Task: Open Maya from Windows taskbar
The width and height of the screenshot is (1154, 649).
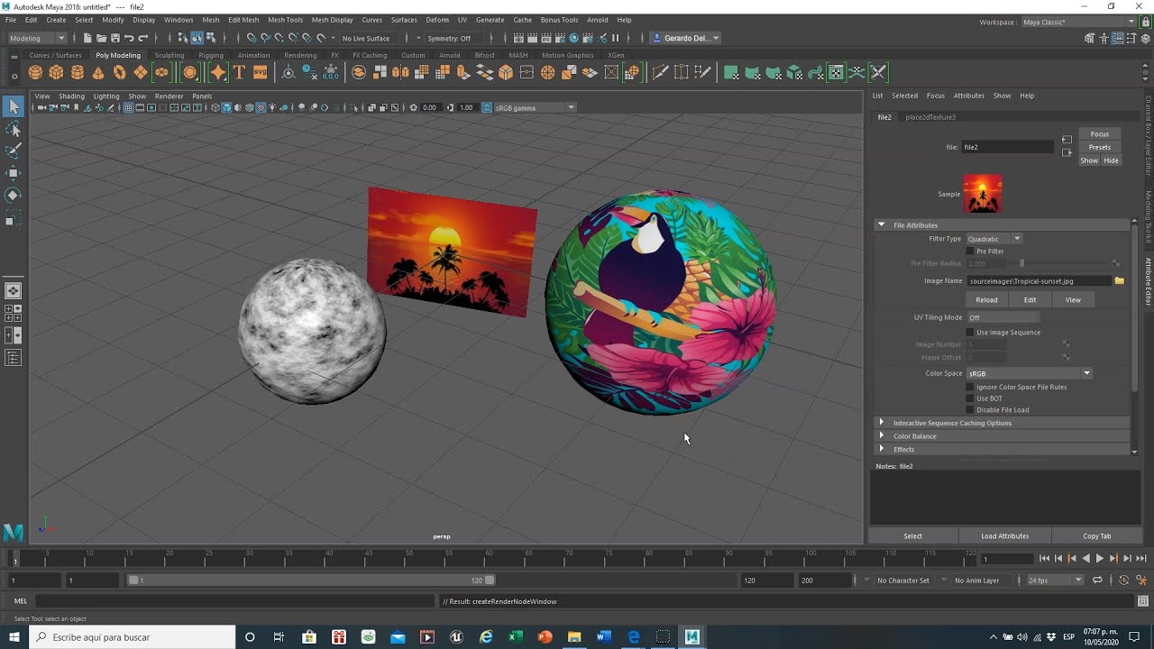Action: [x=691, y=637]
